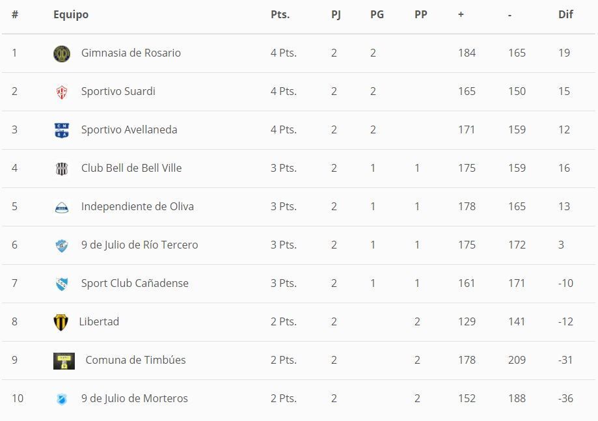Viewport: 598px width, 421px height.
Task: Open the Sportivo Suardi team name
Action: 118,91
